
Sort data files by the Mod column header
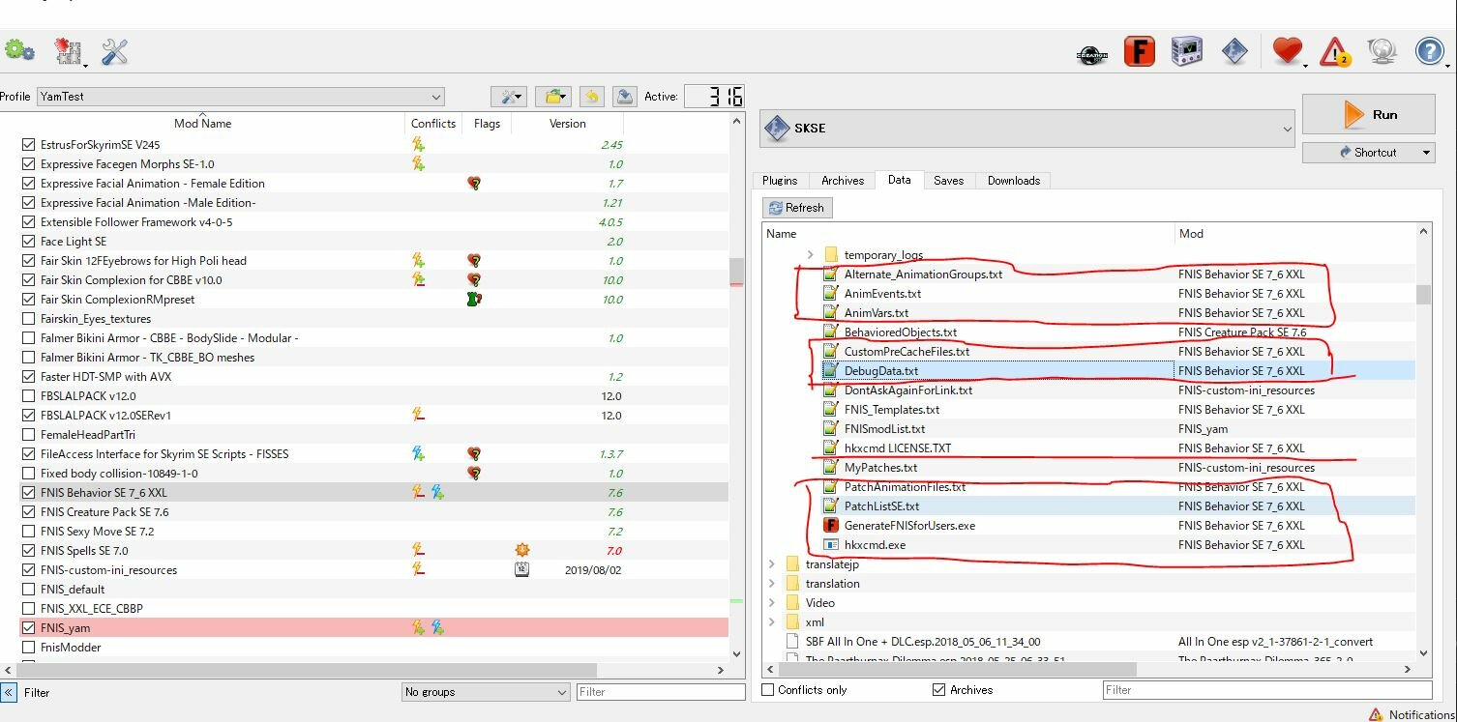click(1294, 233)
